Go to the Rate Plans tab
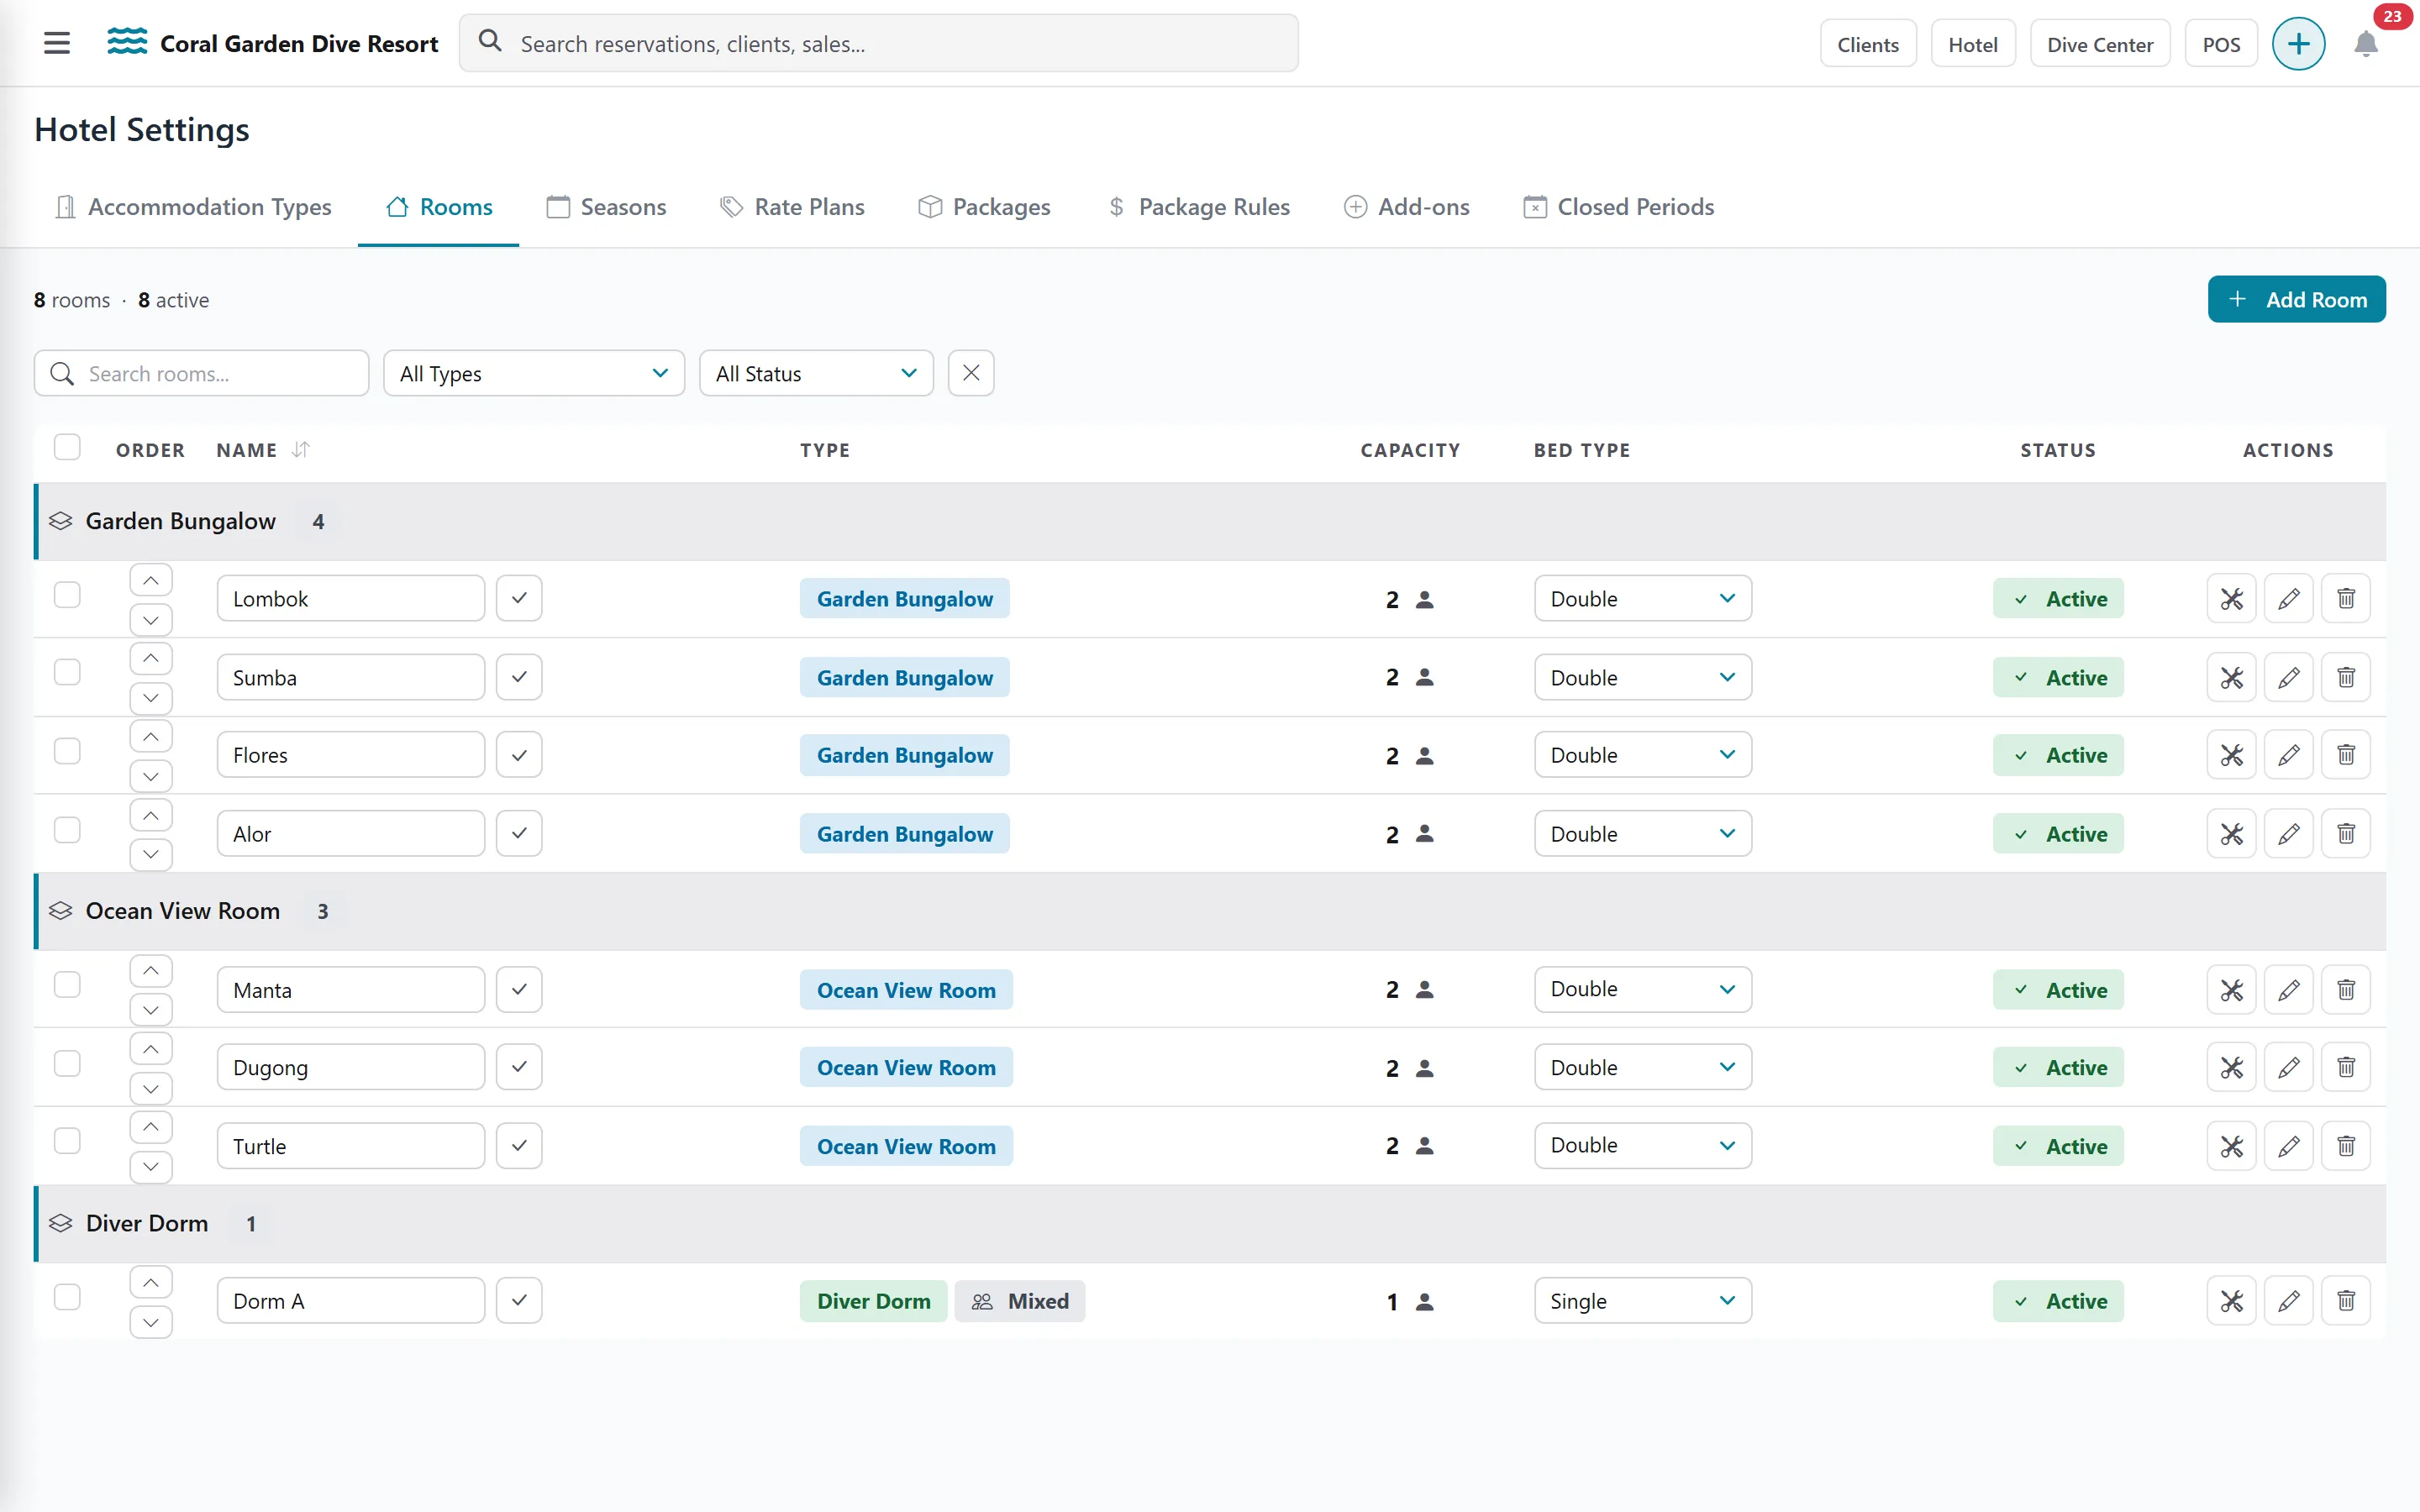This screenshot has height=1512, width=2420. (x=792, y=207)
